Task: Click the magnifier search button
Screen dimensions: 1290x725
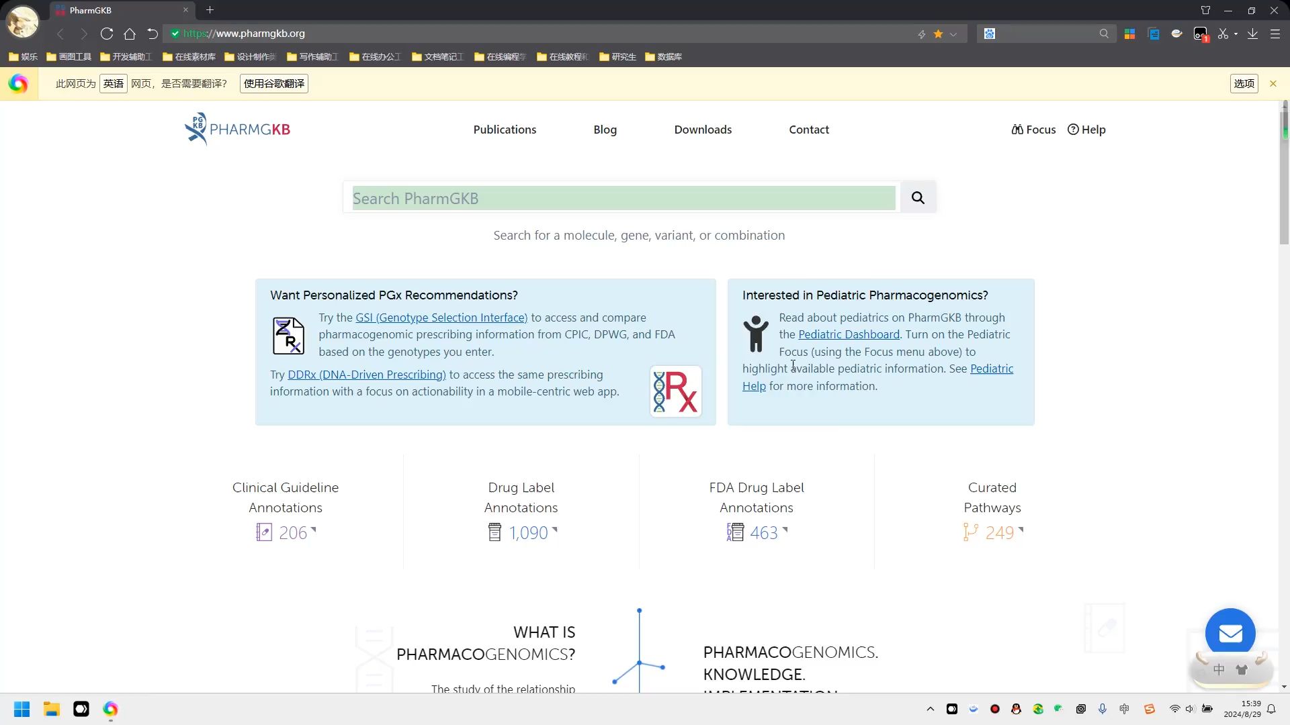Action: click(918, 197)
